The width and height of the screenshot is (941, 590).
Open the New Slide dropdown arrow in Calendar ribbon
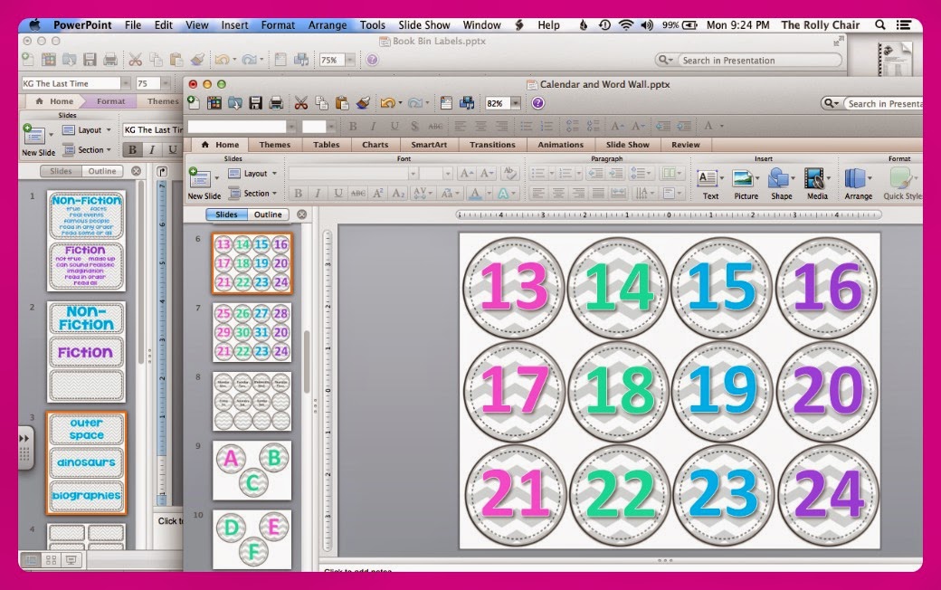tap(216, 178)
